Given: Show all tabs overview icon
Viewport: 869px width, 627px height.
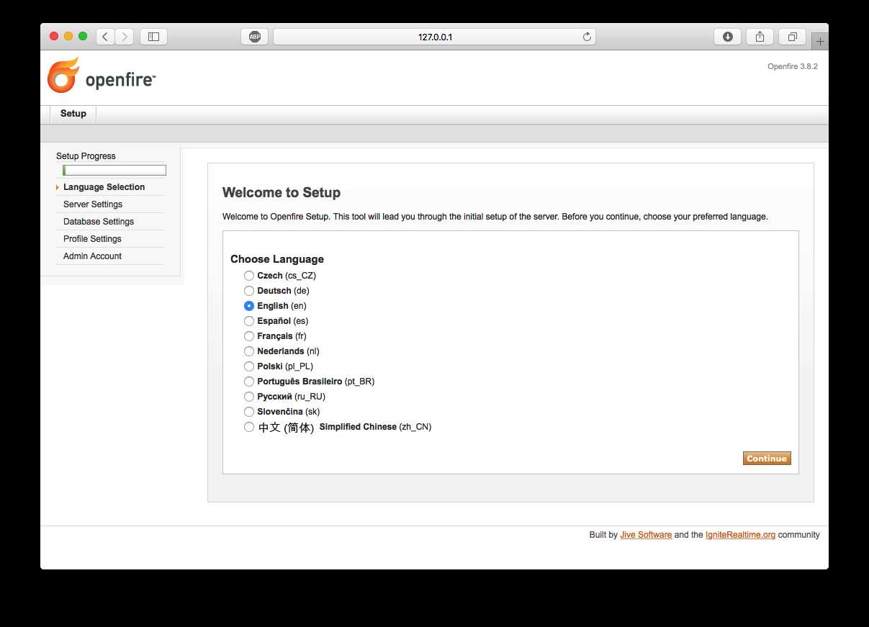Looking at the screenshot, I should tap(792, 37).
